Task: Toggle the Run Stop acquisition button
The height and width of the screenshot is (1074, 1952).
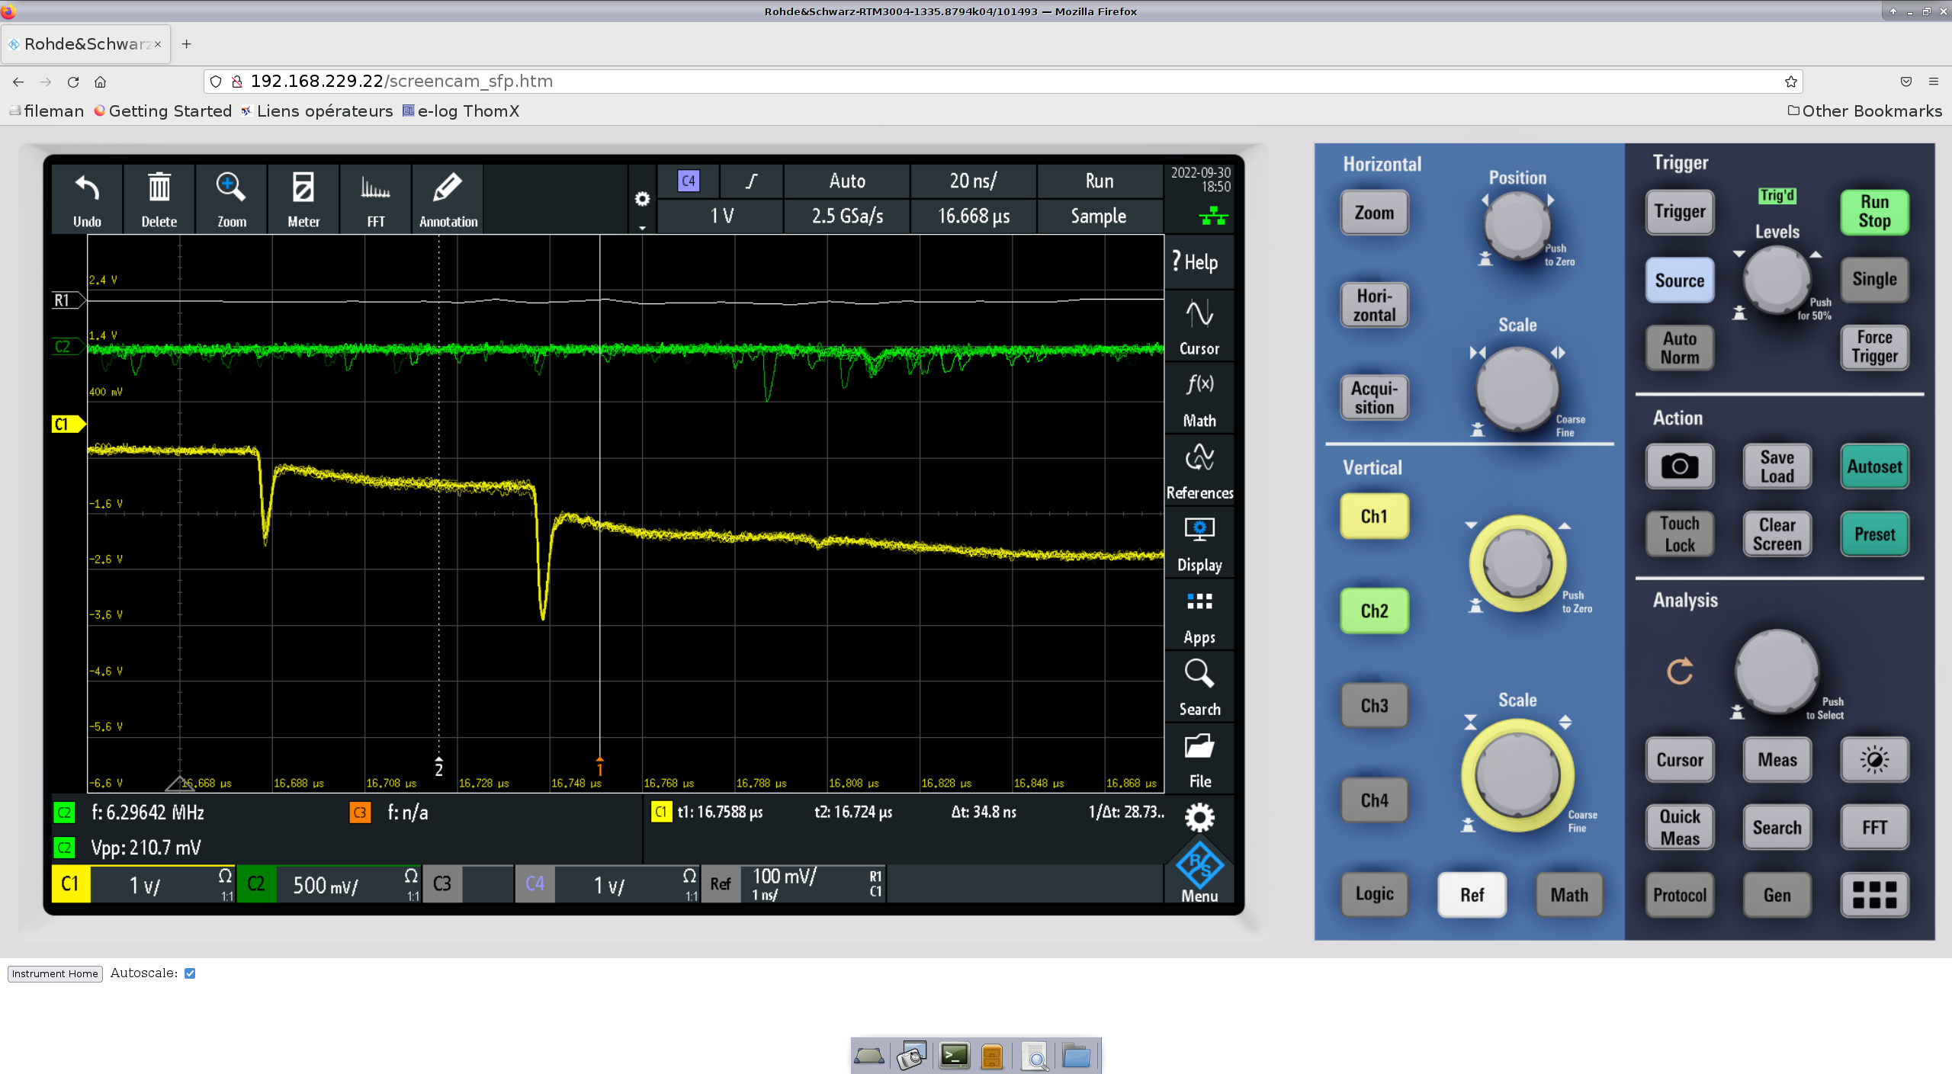Action: click(x=1873, y=212)
